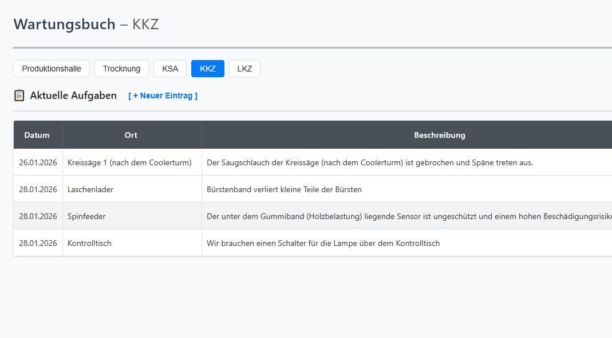The height and width of the screenshot is (338, 612).
Task: Select date in the Kontrolltisch row
Action: (x=38, y=243)
